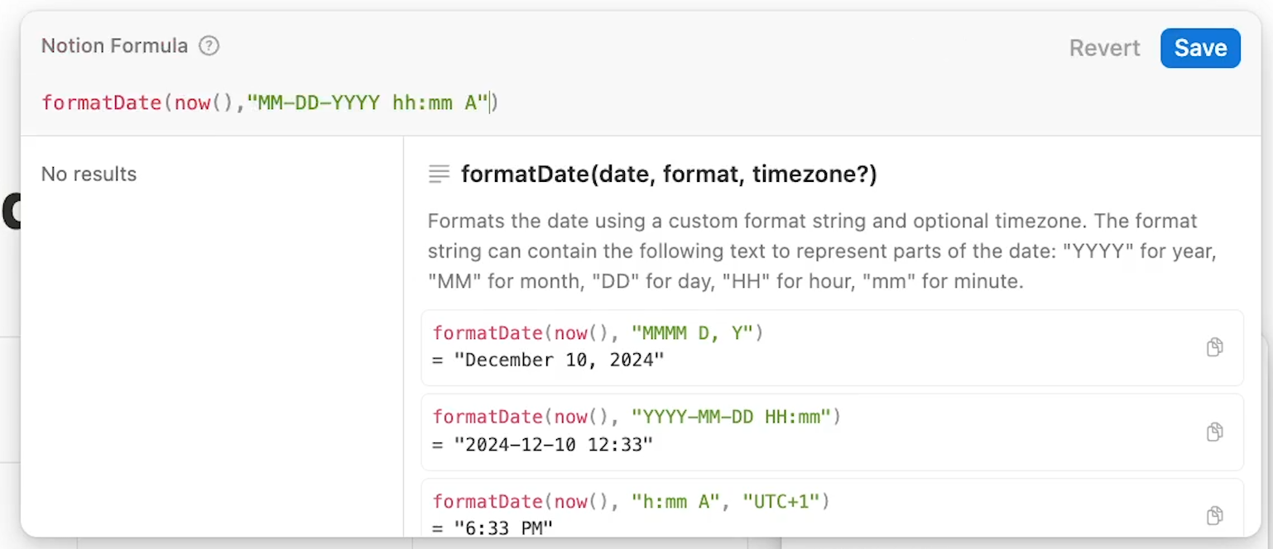The width and height of the screenshot is (1273, 549).
Task: Click example code formatDate(now(), "MMMM D, Y")
Action: click(598, 333)
